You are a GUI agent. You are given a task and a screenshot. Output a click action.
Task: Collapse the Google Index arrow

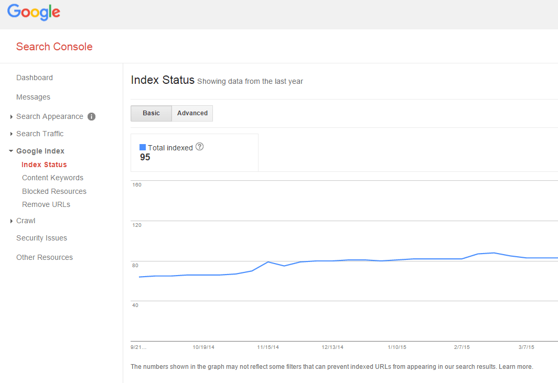tap(11, 151)
